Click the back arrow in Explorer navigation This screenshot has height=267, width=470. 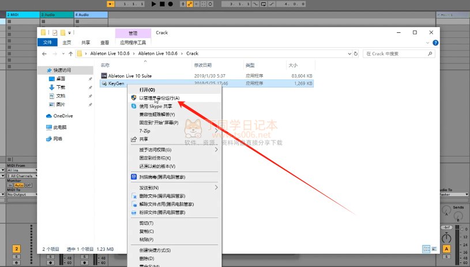pos(46,54)
